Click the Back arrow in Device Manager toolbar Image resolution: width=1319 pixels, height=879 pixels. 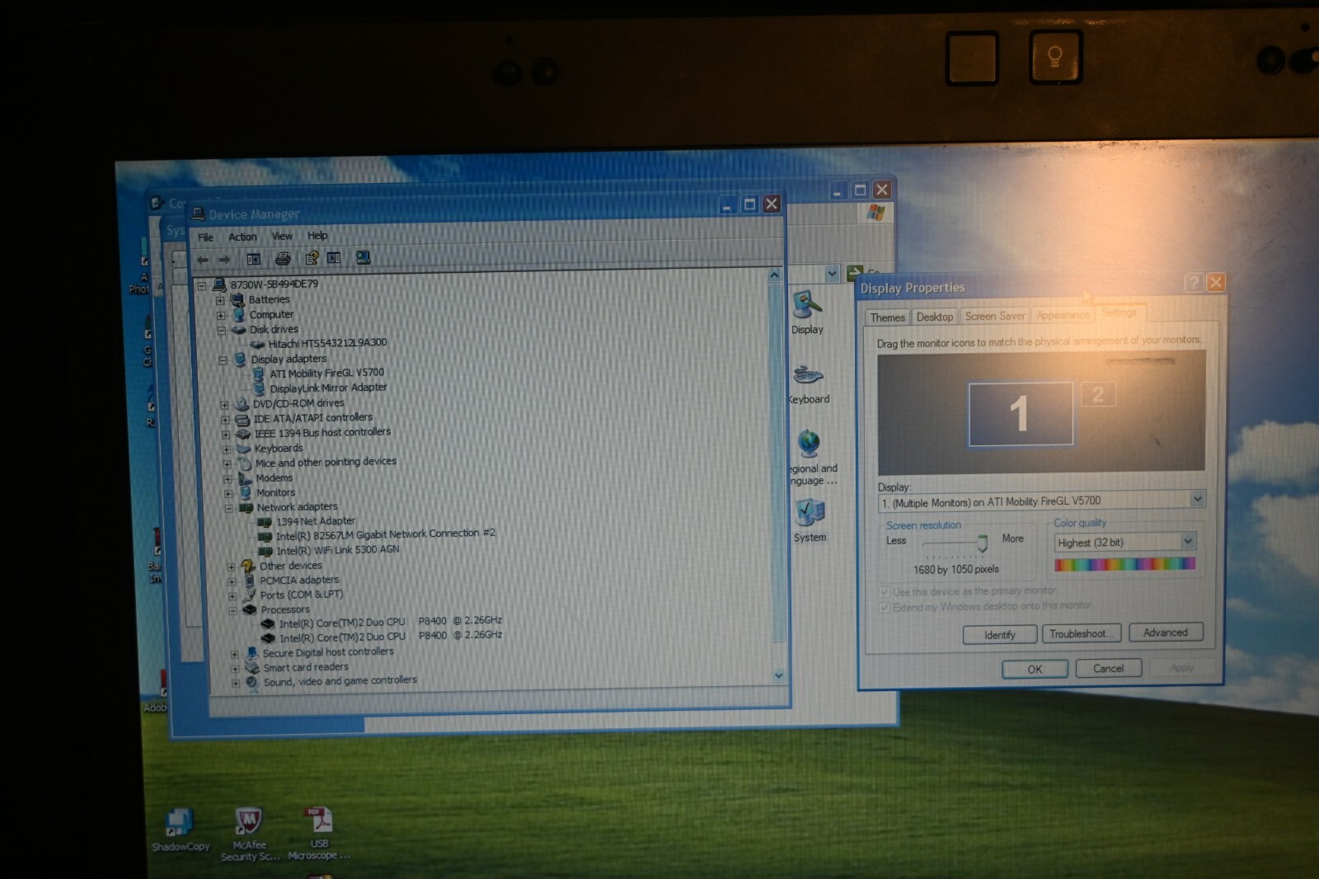pos(203,259)
